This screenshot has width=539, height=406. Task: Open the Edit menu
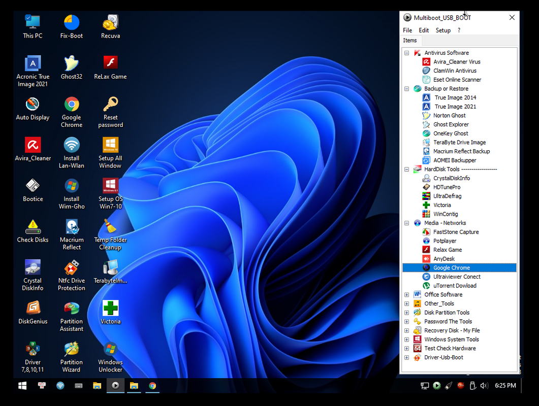point(424,30)
